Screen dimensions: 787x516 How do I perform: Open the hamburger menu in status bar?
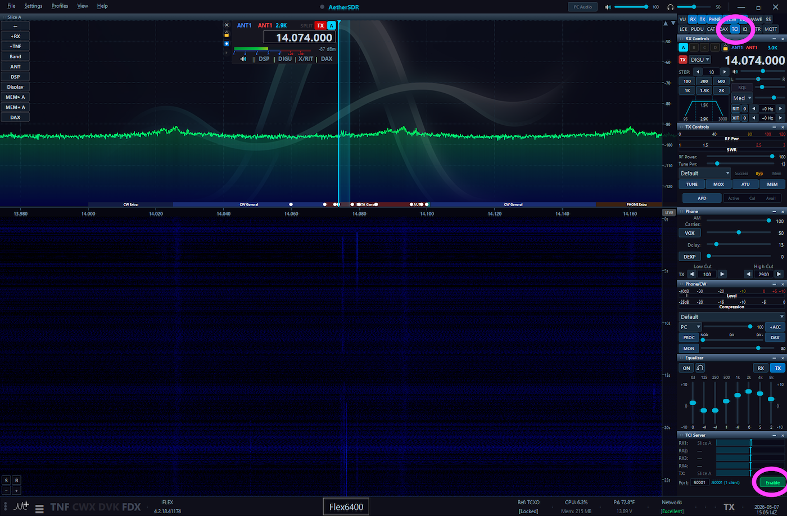(39, 509)
